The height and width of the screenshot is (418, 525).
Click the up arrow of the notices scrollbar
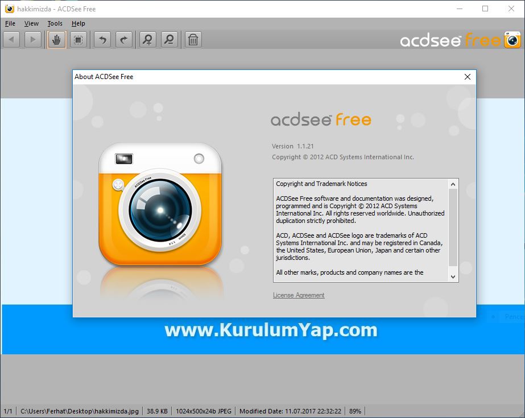(x=453, y=184)
